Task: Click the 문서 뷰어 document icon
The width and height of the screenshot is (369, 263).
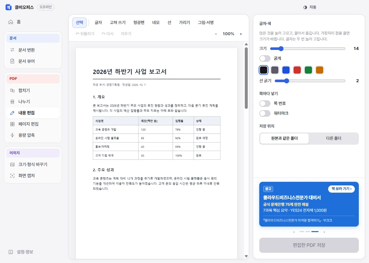Action: coord(12,61)
